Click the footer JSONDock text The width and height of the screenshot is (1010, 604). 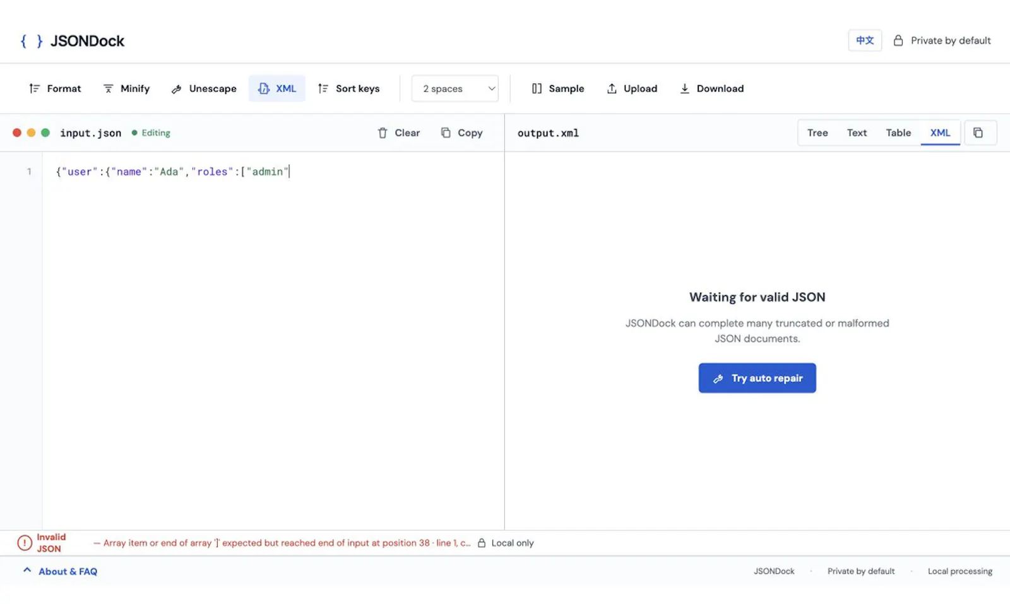774,571
